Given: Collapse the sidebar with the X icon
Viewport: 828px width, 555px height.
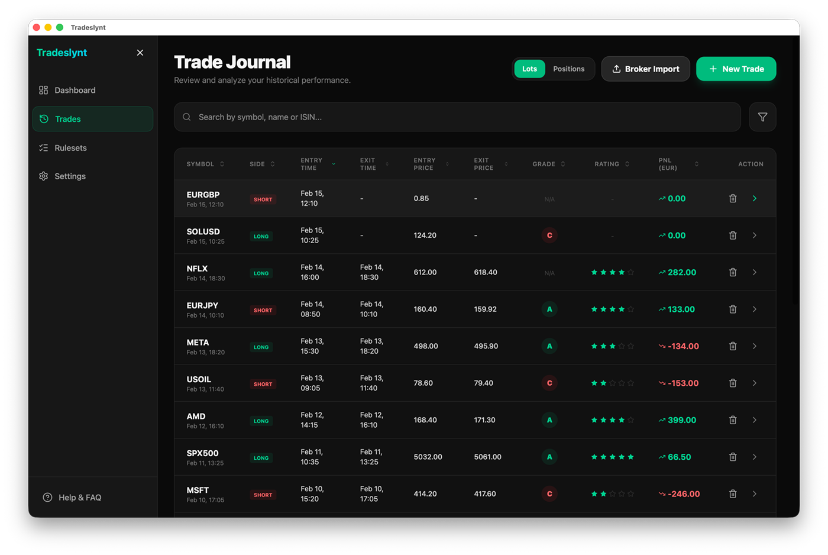Looking at the screenshot, I should tap(140, 53).
